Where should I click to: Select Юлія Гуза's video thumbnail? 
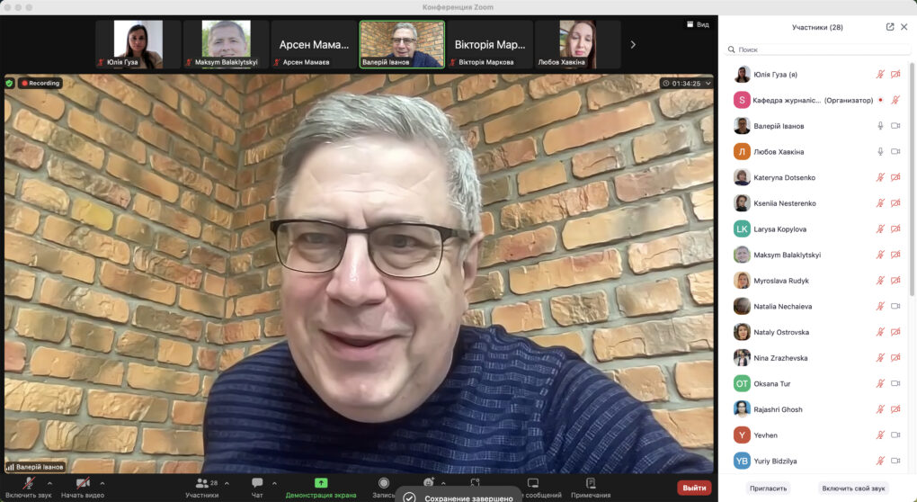pyautogui.click(x=138, y=44)
